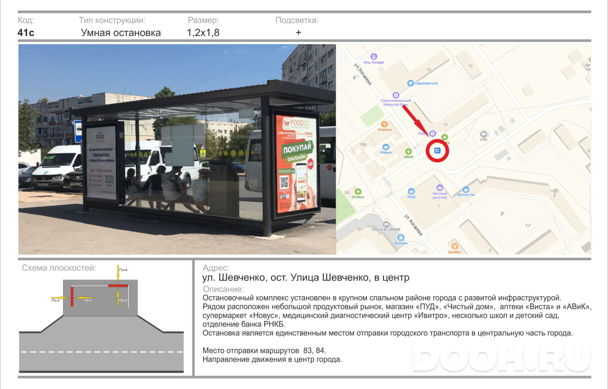Click the green Аптека cross icon
Viewport: 608px width, 389px height.
pos(358,191)
